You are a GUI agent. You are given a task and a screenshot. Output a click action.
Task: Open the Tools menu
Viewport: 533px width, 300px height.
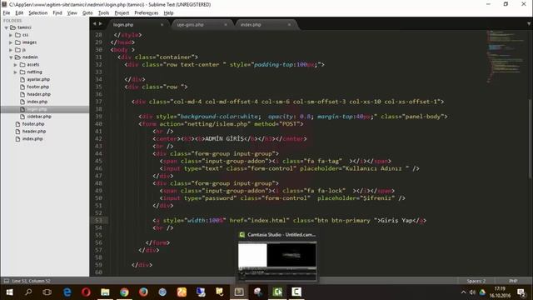coord(103,13)
